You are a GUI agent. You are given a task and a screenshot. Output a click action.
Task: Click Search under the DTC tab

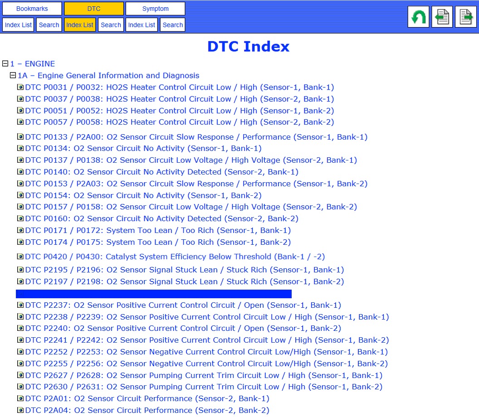[x=111, y=25]
